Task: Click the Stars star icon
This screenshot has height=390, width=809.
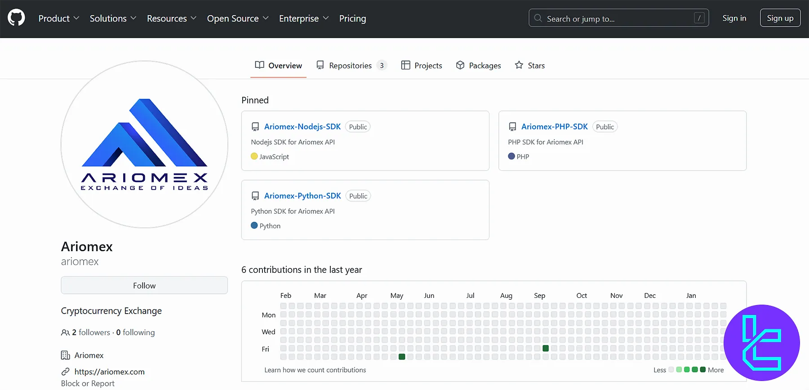Action: click(x=519, y=65)
